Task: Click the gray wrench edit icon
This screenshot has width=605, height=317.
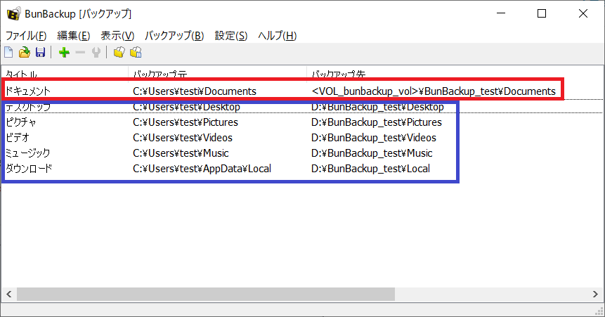Action: point(96,52)
